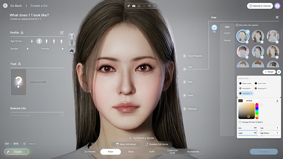Select the senior age group icon

click(62, 41)
